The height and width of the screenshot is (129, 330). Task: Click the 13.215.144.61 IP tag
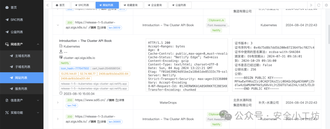[69, 74]
